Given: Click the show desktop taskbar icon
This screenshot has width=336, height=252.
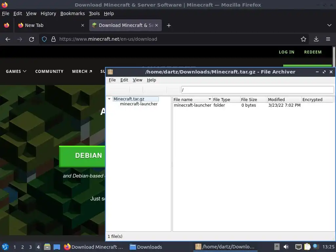Looking at the screenshot, I should click(x=56, y=247).
